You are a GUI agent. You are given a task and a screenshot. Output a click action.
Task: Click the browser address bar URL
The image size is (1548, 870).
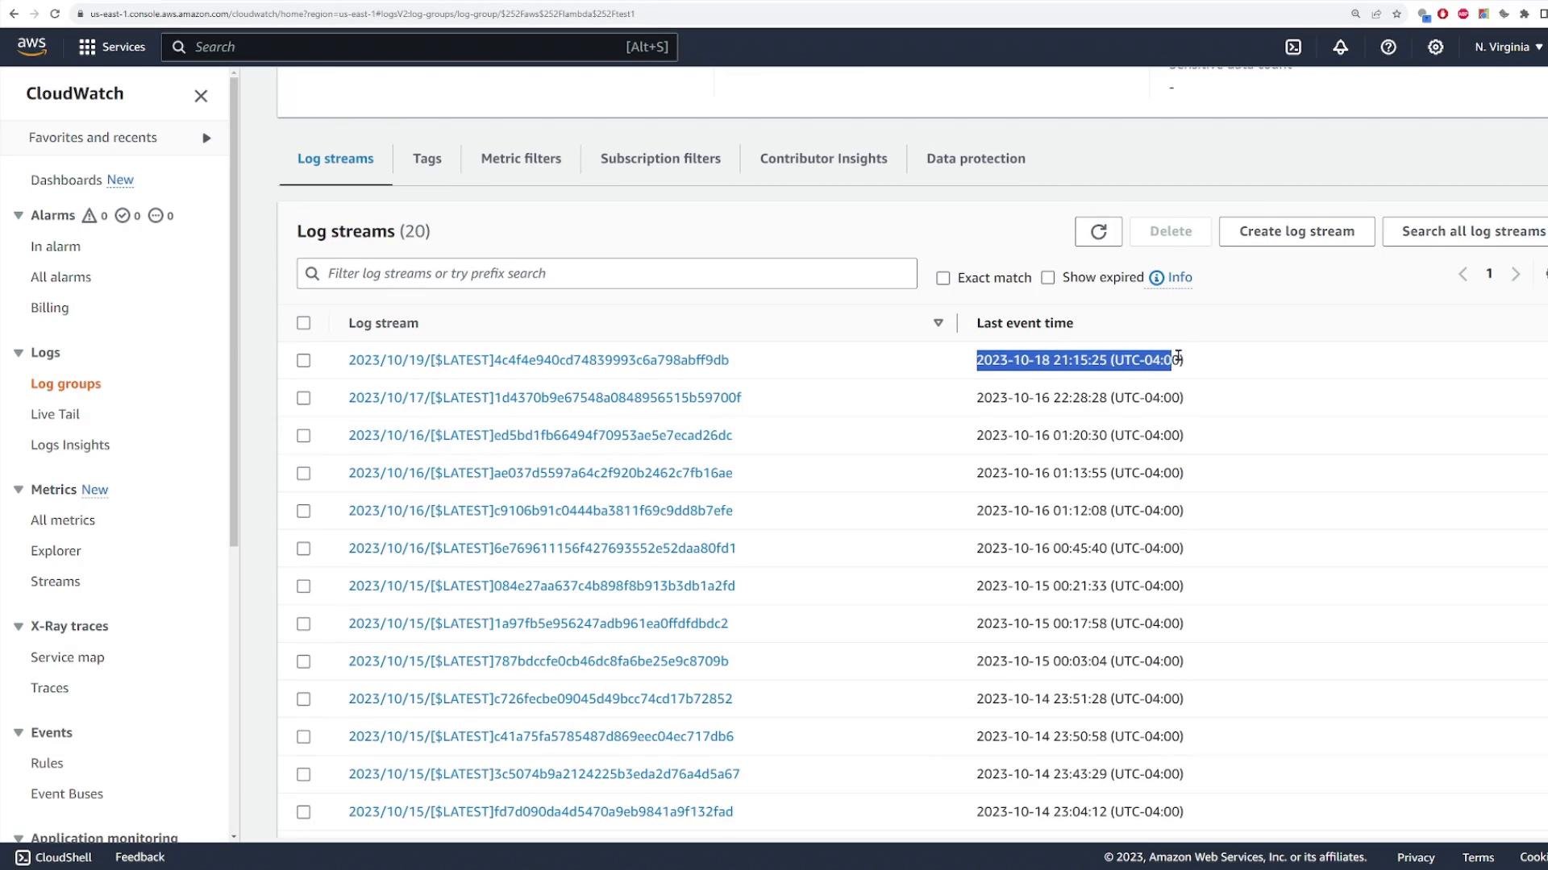pyautogui.click(x=362, y=14)
